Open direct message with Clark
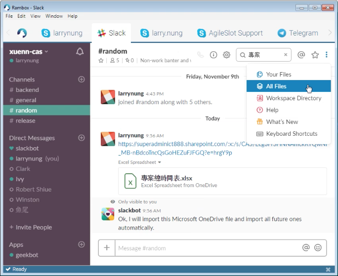Viewport: 338px width, 276px height. [46, 169]
